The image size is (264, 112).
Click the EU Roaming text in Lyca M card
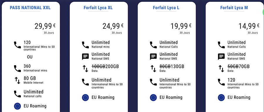click(x=239, y=97)
